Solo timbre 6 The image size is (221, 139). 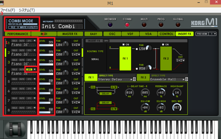[14, 89]
